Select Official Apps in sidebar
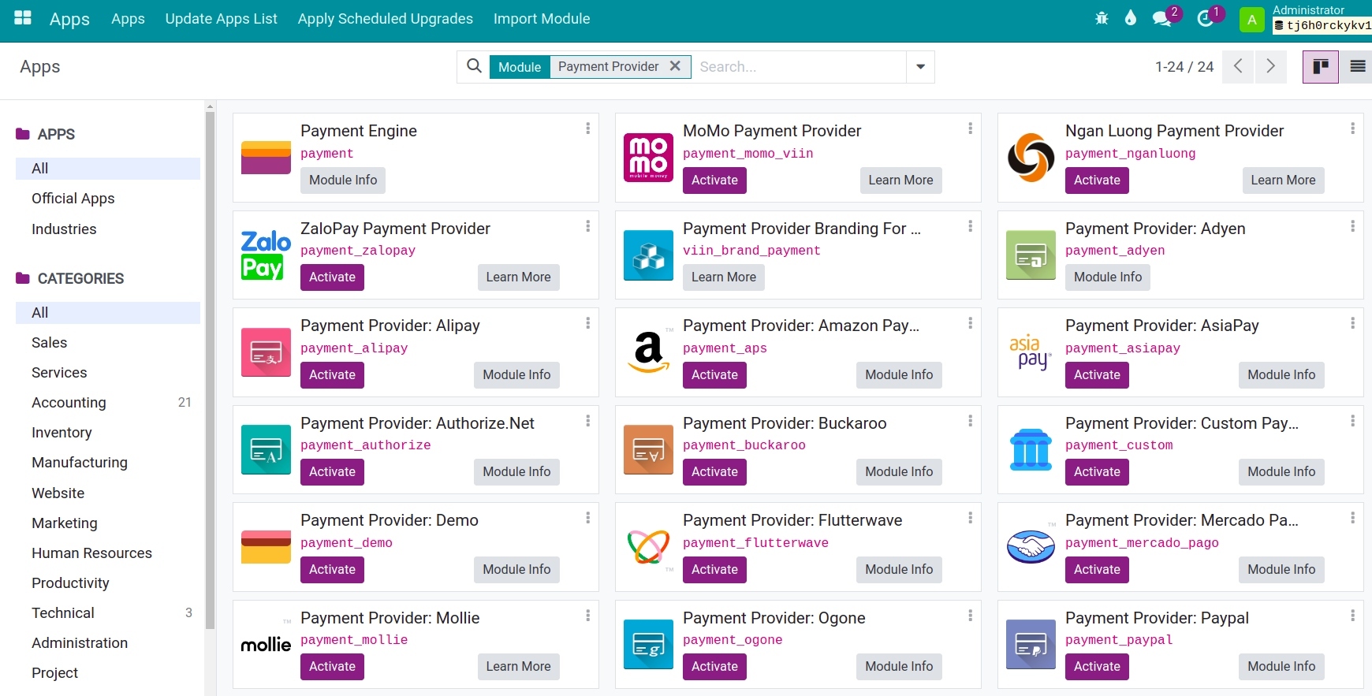 coord(108,199)
